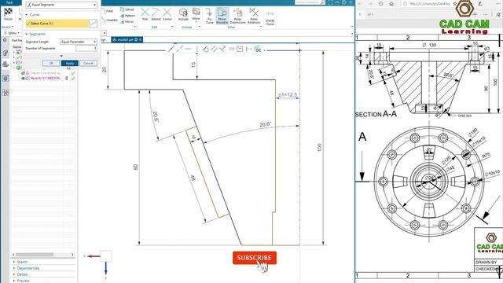This screenshot has height=283, width=503.
Task: Click the horizontal constraint icon in the scene toolbar
Action: click(x=189, y=49)
